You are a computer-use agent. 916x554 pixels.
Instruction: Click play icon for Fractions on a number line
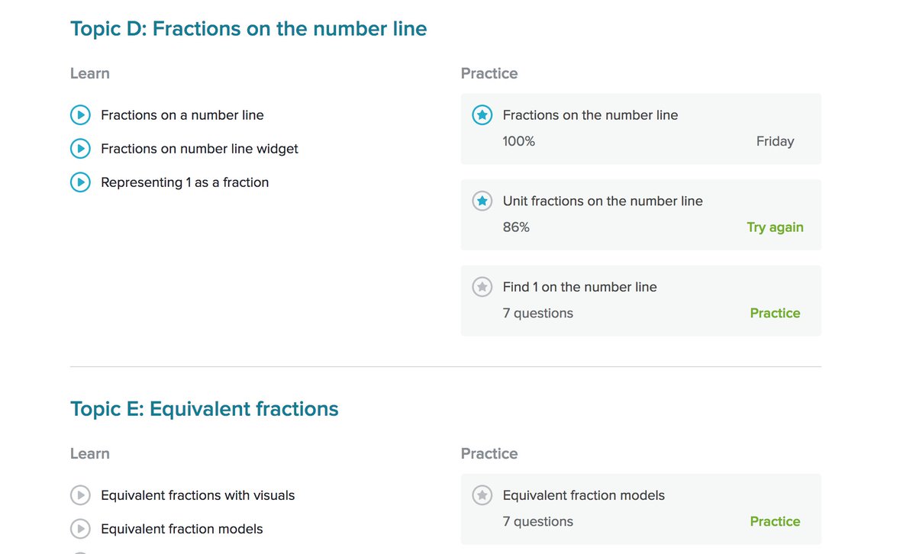[x=80, y=115]
